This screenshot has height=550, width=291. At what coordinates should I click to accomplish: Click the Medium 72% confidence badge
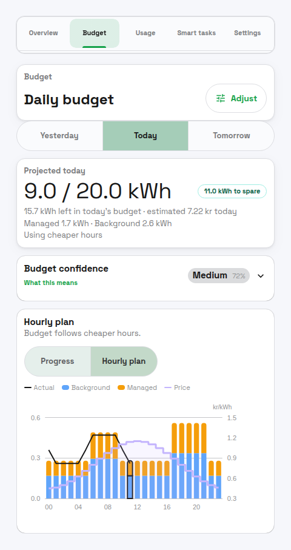click(x=219, y=276)
